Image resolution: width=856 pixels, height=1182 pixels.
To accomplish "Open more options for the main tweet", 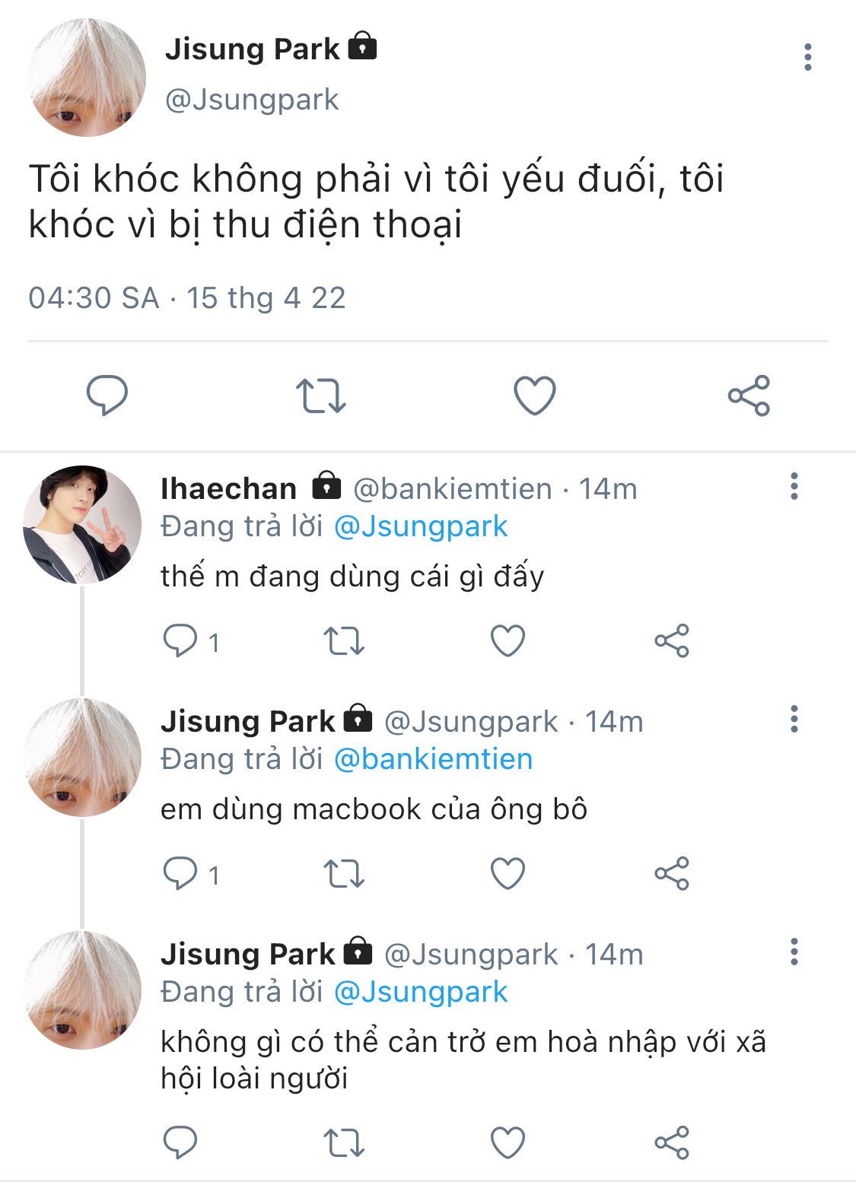I will coord(807,58).
